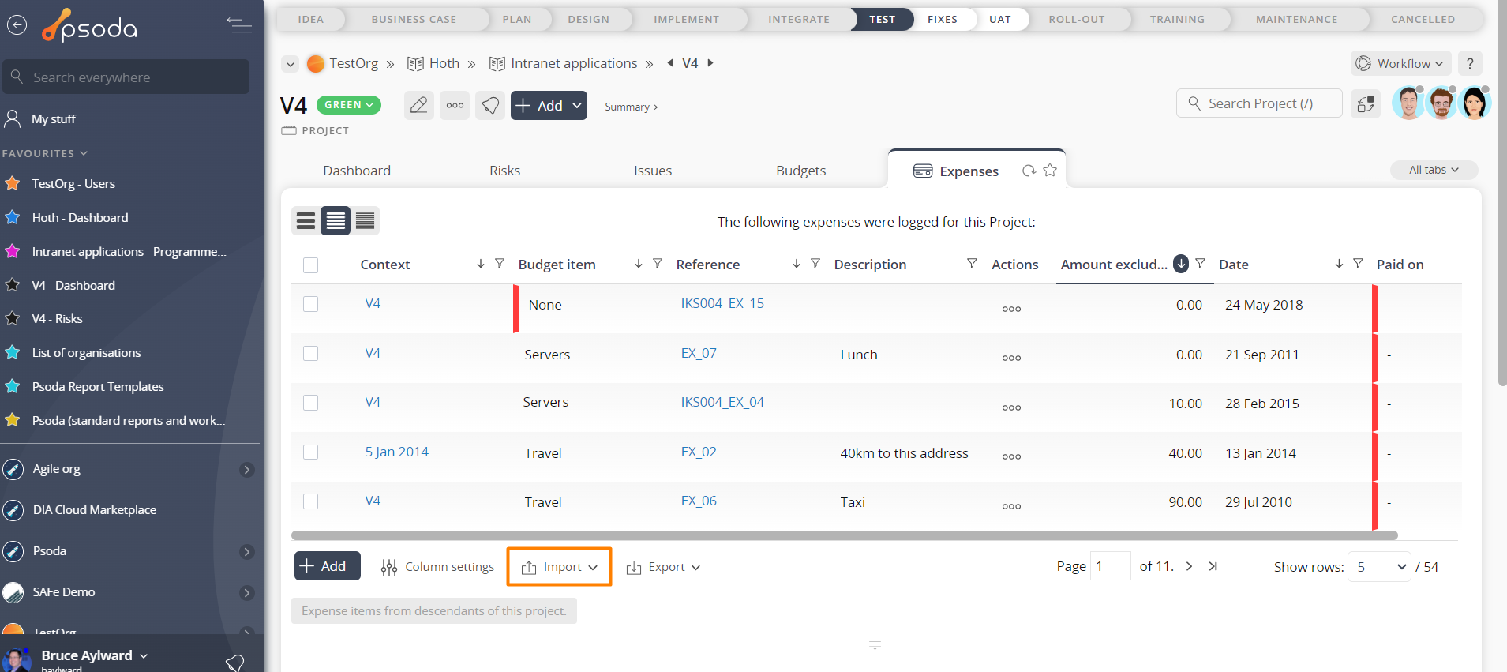Collapse the sidebar with the menu icon
1507x672 pixels.
pyautogui.click(x=239, y=25)
